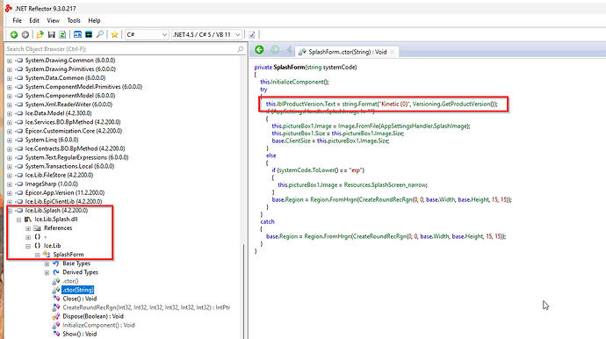Click the Ice.Lib namespace braces icon
Image resolution: width=606 pixels, height=339 pixels.
pos(38,245)
